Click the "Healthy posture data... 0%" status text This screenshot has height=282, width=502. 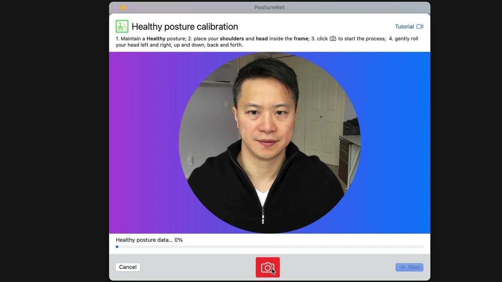click(x=149, y=240)
